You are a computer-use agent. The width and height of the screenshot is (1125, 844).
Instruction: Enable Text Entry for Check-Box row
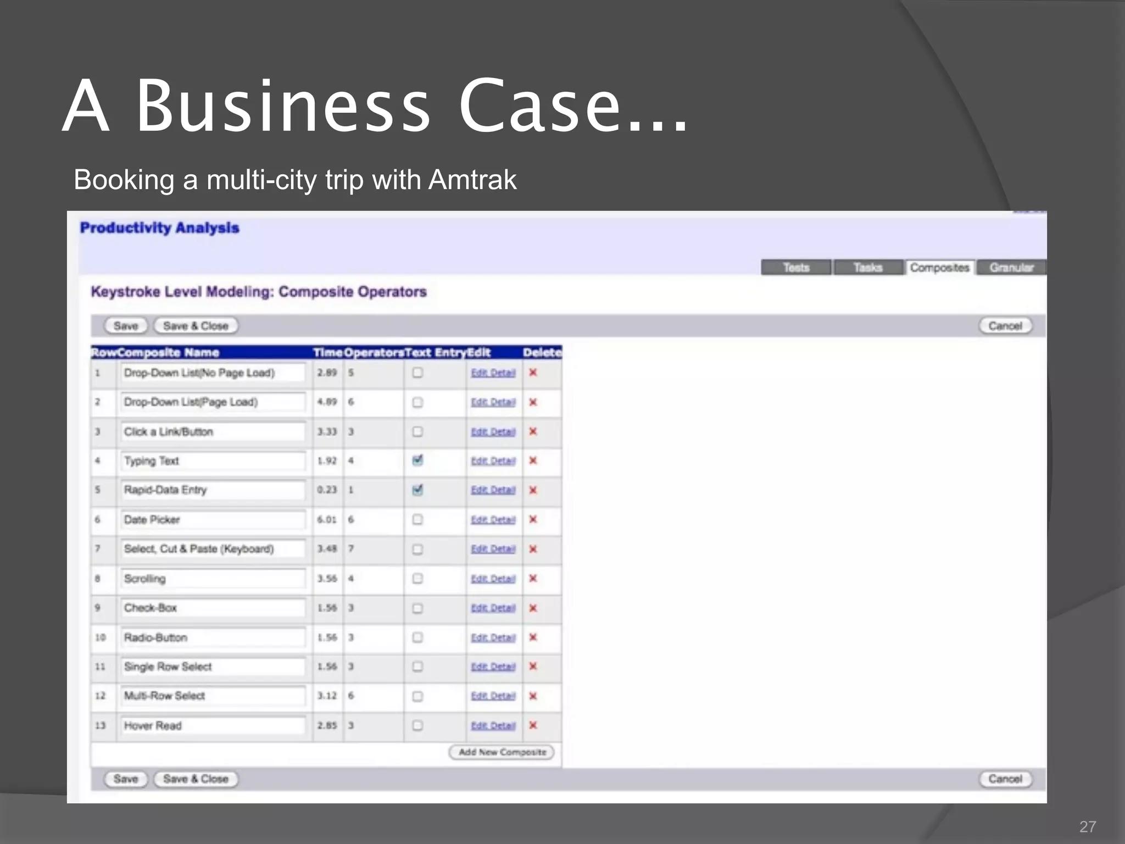click(417, 608)
